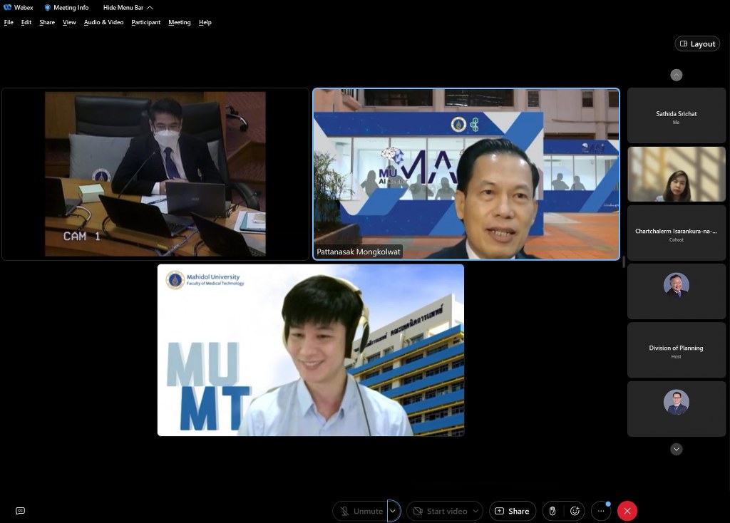Click the red leave meeting button
The height and width of the screenshot is (523, 730).
[x=627, y=511]
